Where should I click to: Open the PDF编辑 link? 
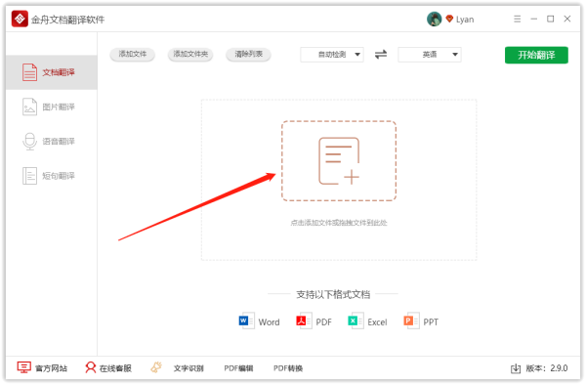pyautogui.click(x=238, y=368)
